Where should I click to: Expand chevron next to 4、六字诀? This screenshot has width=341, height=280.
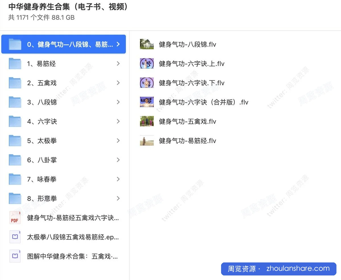118,122
